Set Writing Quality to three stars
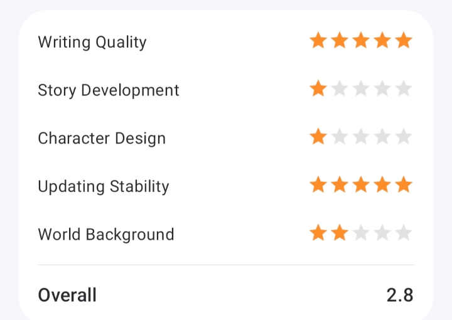Screen dimensions: 452x320 [x=361, y=40]
